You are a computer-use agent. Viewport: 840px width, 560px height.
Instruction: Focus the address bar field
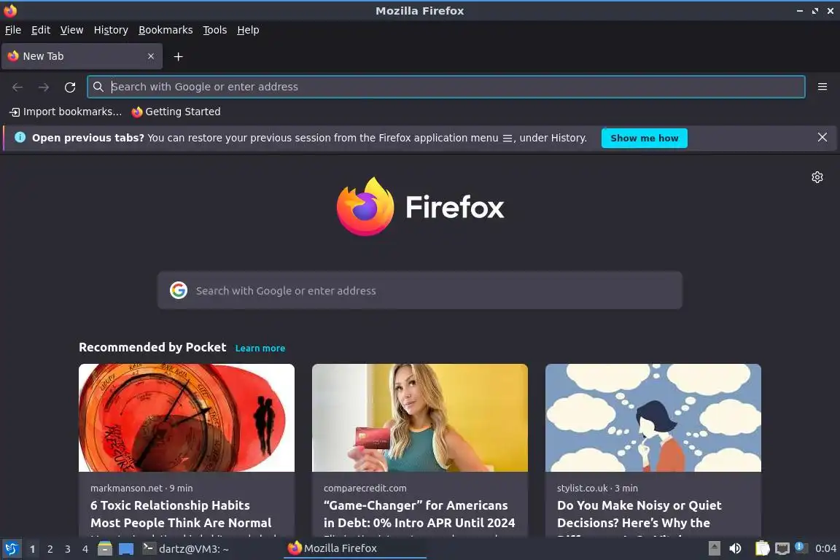click(x=446, y=87)
